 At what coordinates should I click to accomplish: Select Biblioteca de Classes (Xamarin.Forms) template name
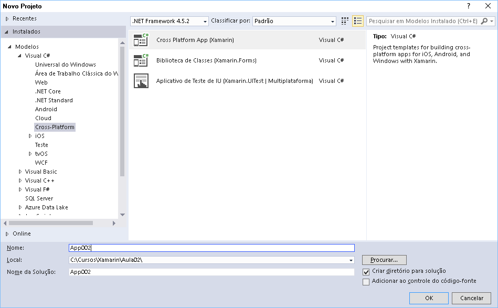point(206,60)
